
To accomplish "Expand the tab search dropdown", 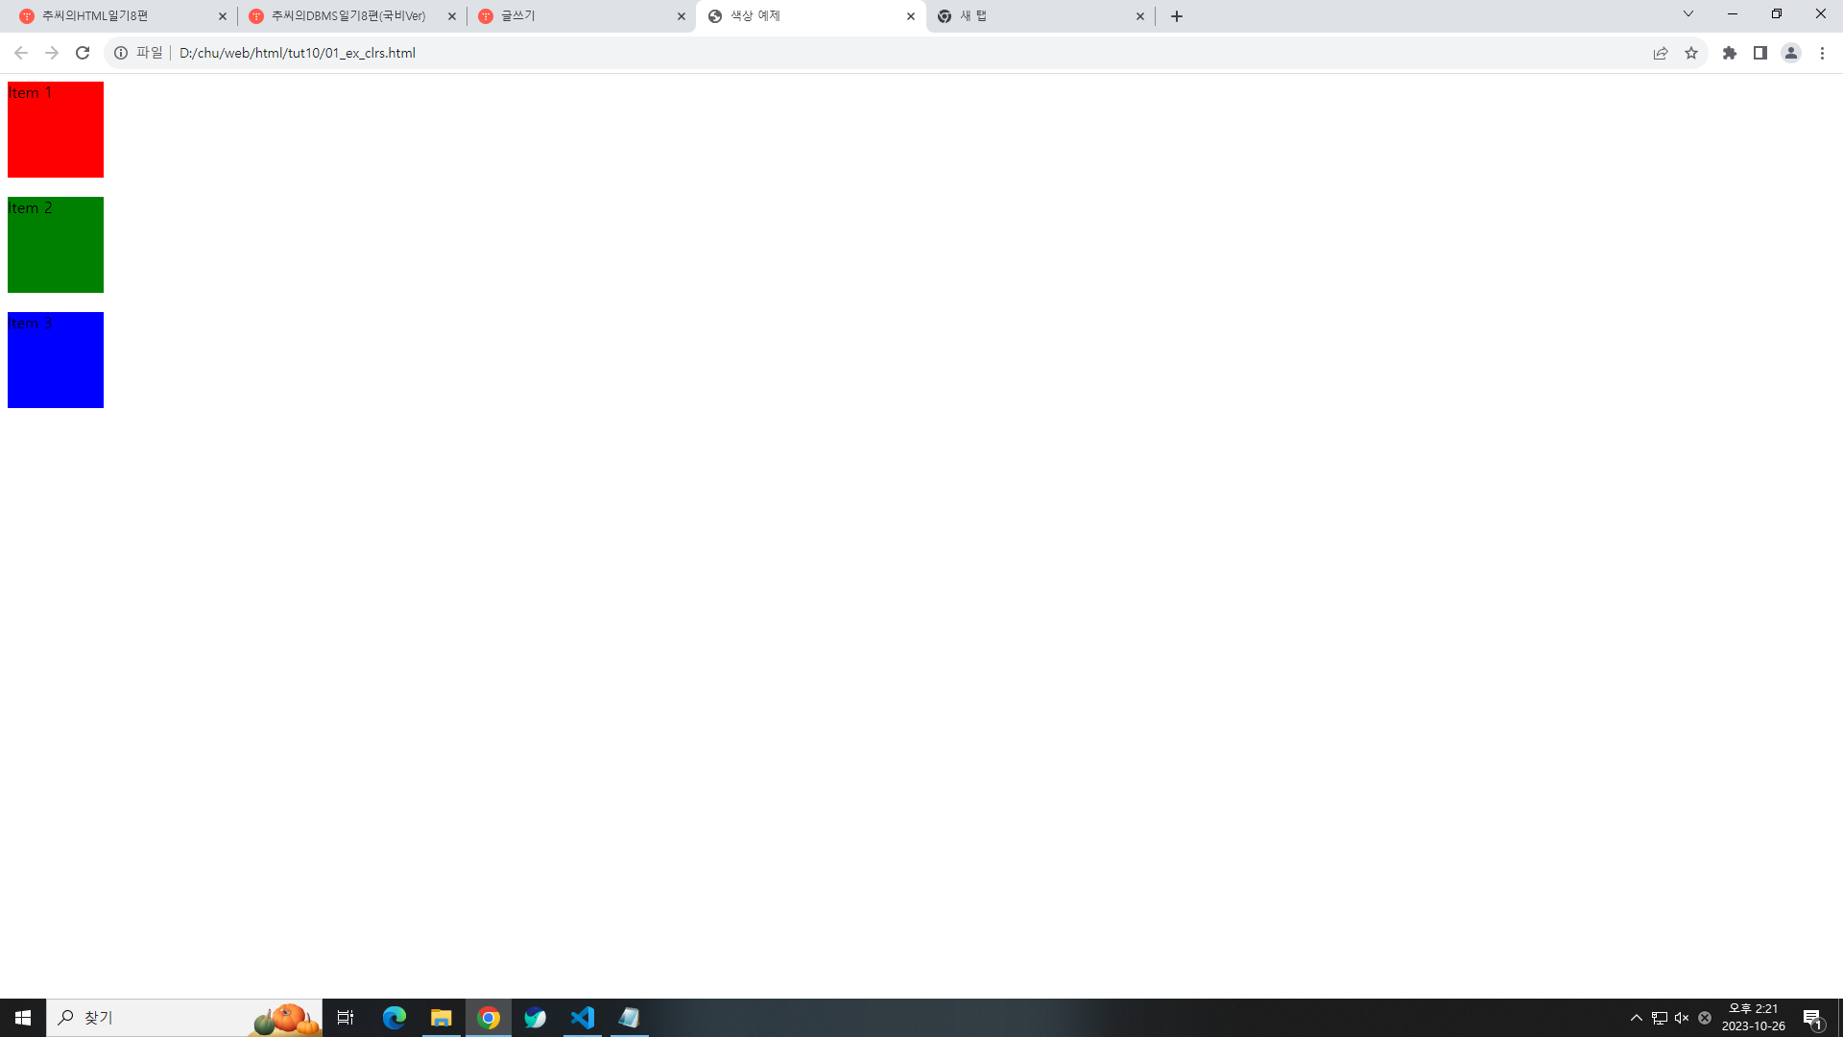I will 1688,13.
